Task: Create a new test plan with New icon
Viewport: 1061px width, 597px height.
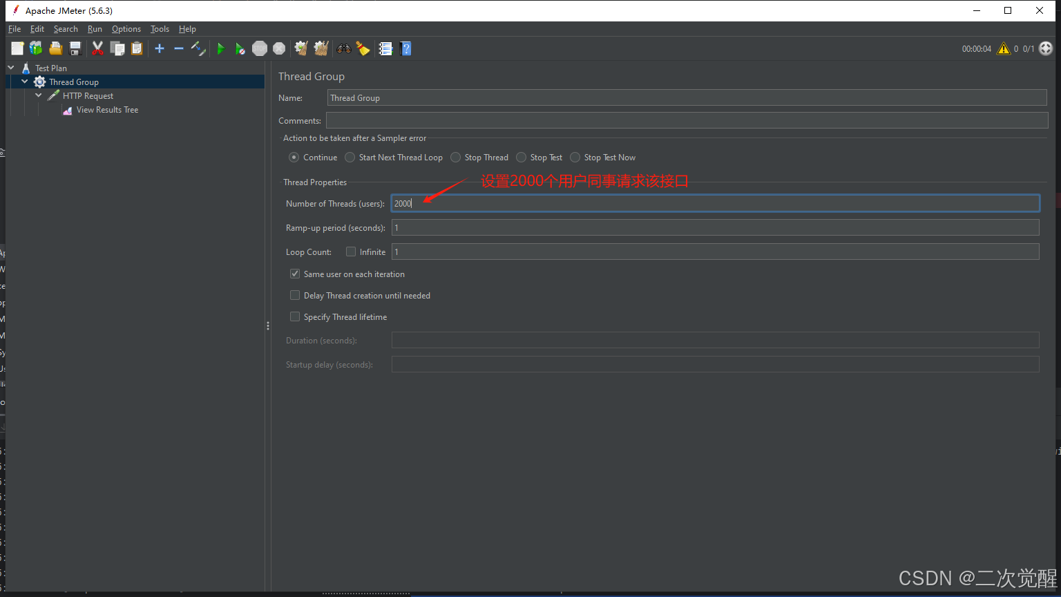Action: click(x=17, y=48)
